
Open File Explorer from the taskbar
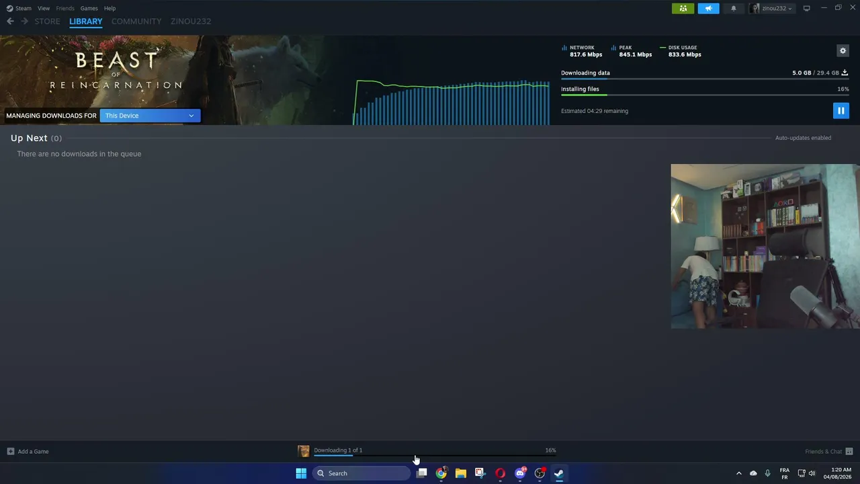coord(460,473)
